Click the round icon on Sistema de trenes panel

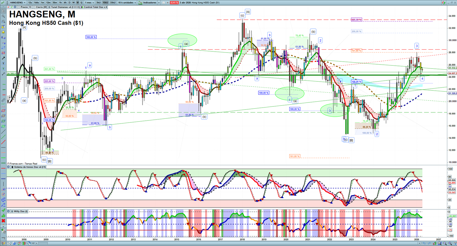tap(9, 167)
